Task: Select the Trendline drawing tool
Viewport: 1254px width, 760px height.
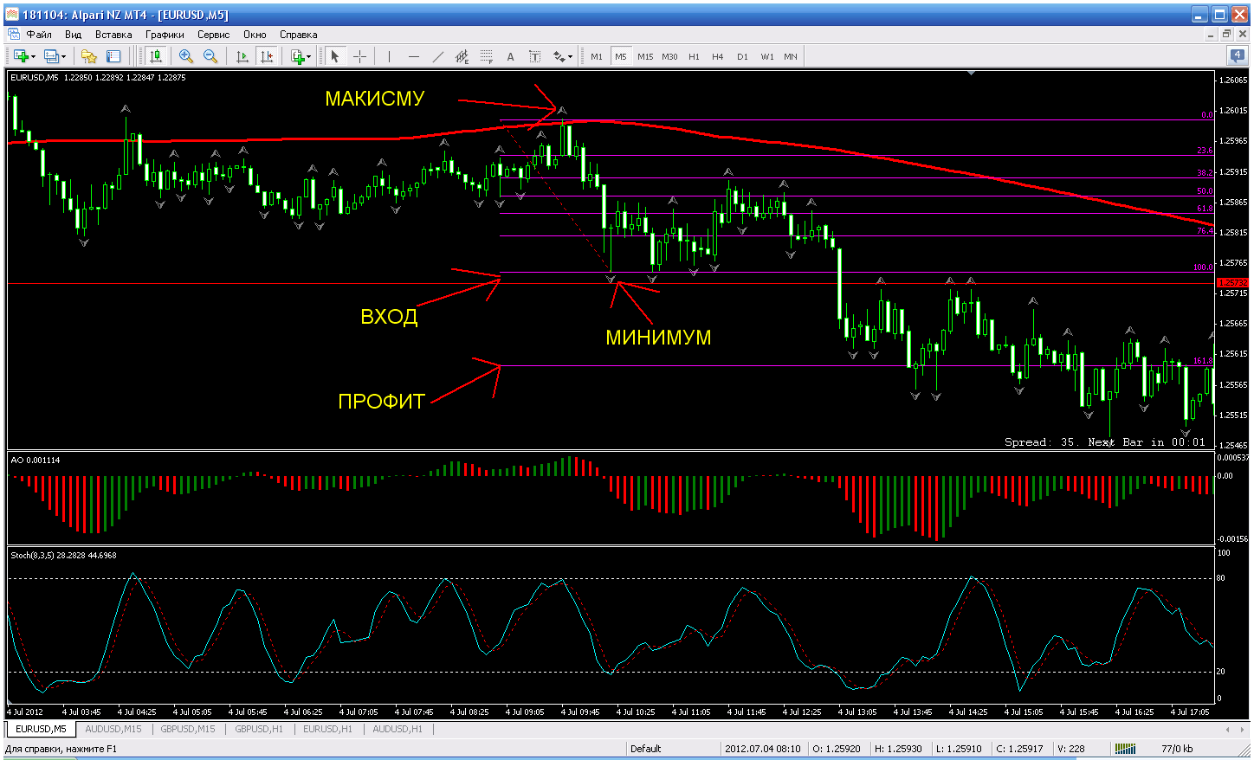Action: (437, 56)
